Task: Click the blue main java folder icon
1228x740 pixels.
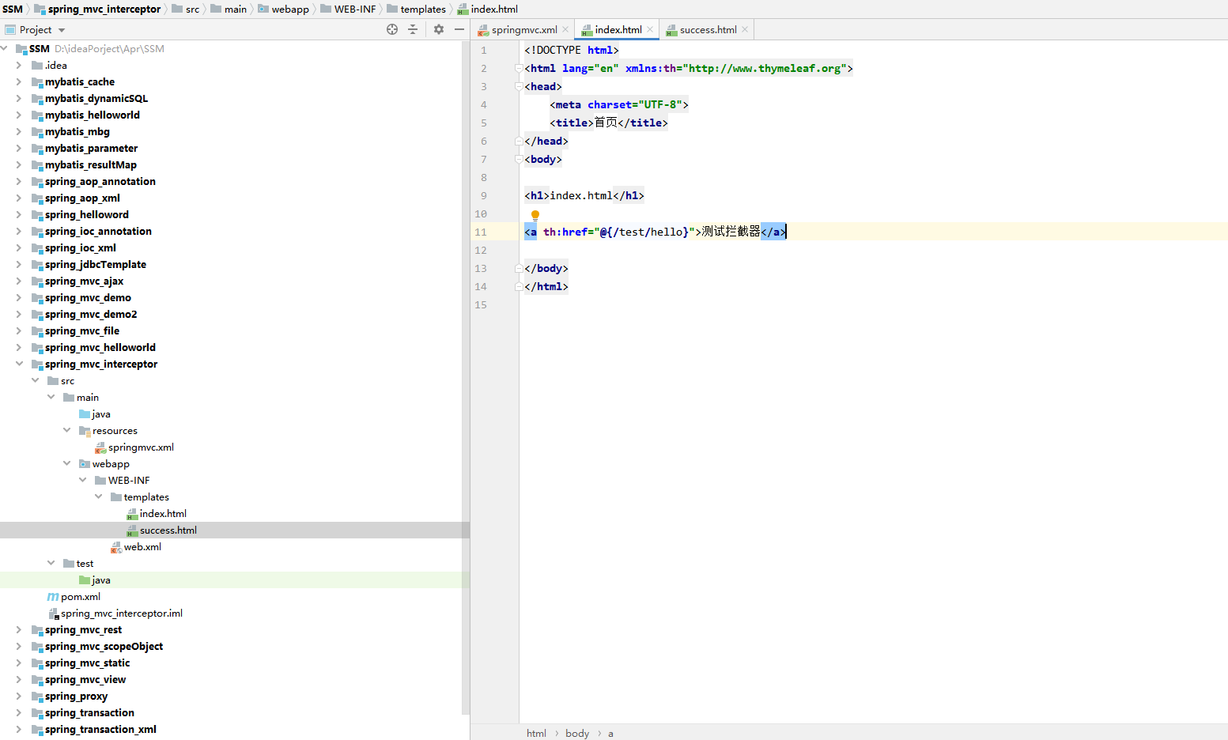Action: (x=85, y=414)
